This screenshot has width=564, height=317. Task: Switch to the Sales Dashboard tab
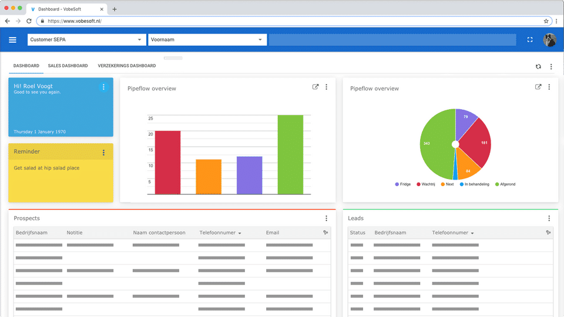click(x=68, y=66)
